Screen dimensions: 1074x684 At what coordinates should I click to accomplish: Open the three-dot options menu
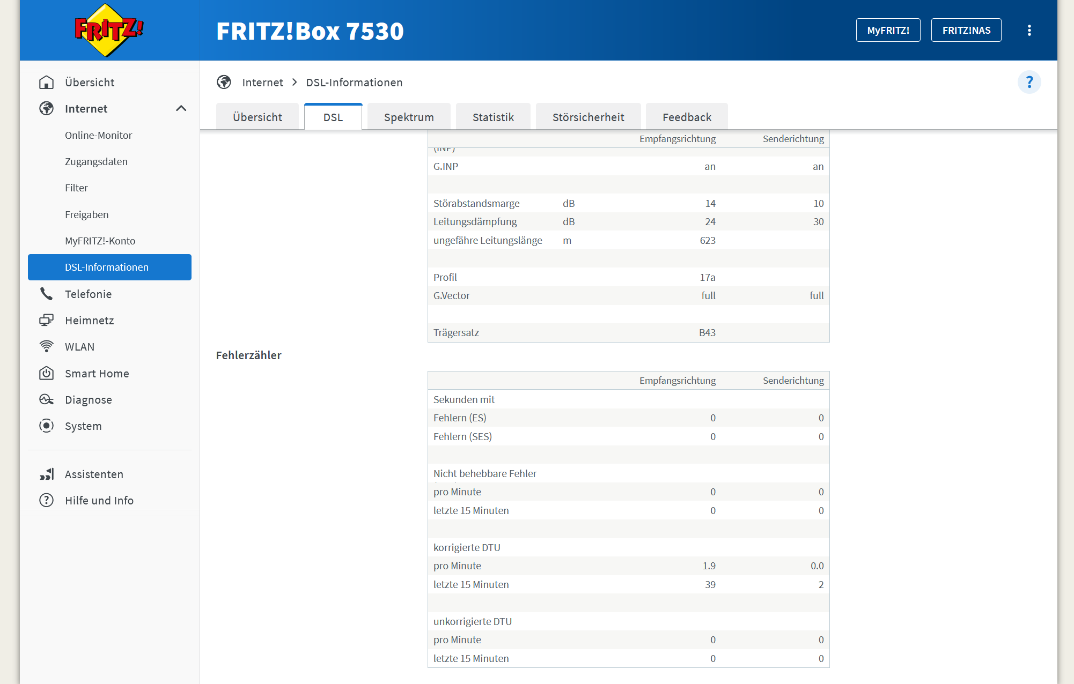[x=1029, y=31]
